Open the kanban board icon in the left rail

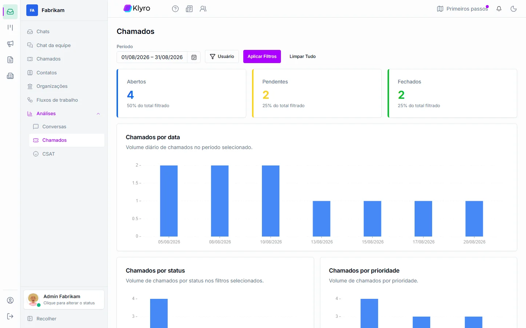[x=10, y=28]
